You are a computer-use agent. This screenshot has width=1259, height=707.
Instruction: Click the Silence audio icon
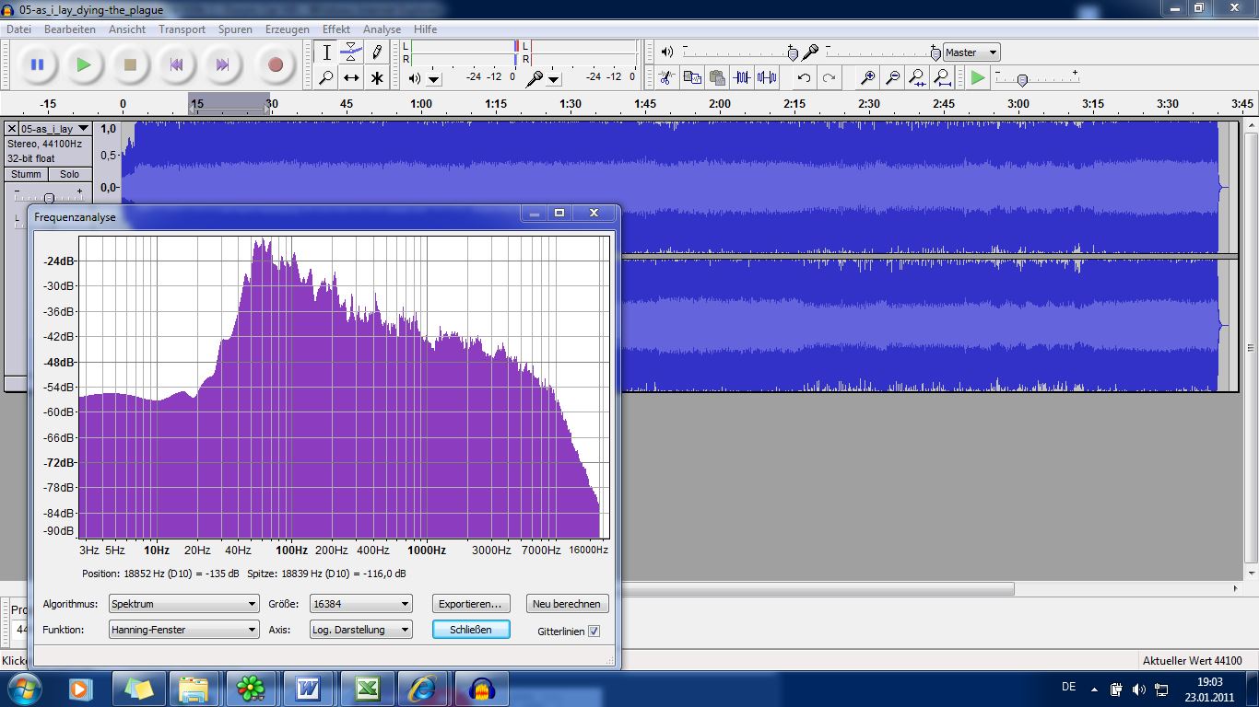pos(767,78)
